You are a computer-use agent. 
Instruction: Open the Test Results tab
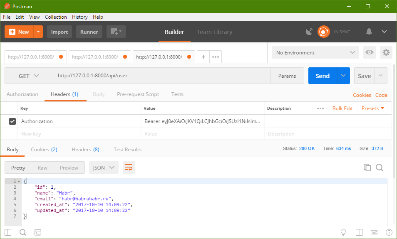[127, 150]
